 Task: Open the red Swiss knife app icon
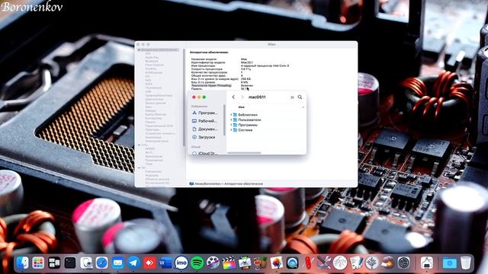[x=308, y=263]
